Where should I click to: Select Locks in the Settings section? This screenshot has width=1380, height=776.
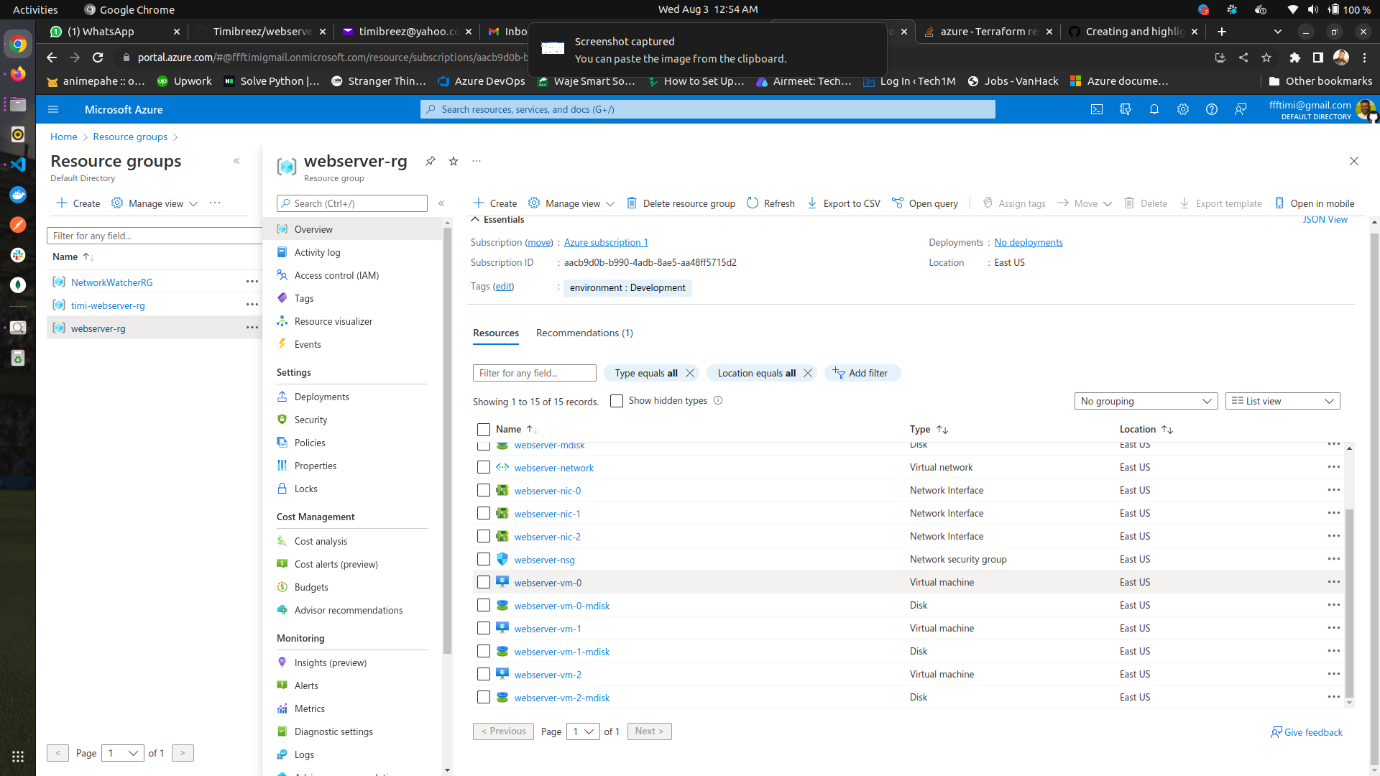[306, 489]
